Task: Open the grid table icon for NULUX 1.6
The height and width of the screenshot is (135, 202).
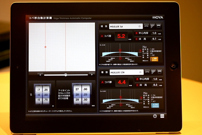Action: click(153, 26)
